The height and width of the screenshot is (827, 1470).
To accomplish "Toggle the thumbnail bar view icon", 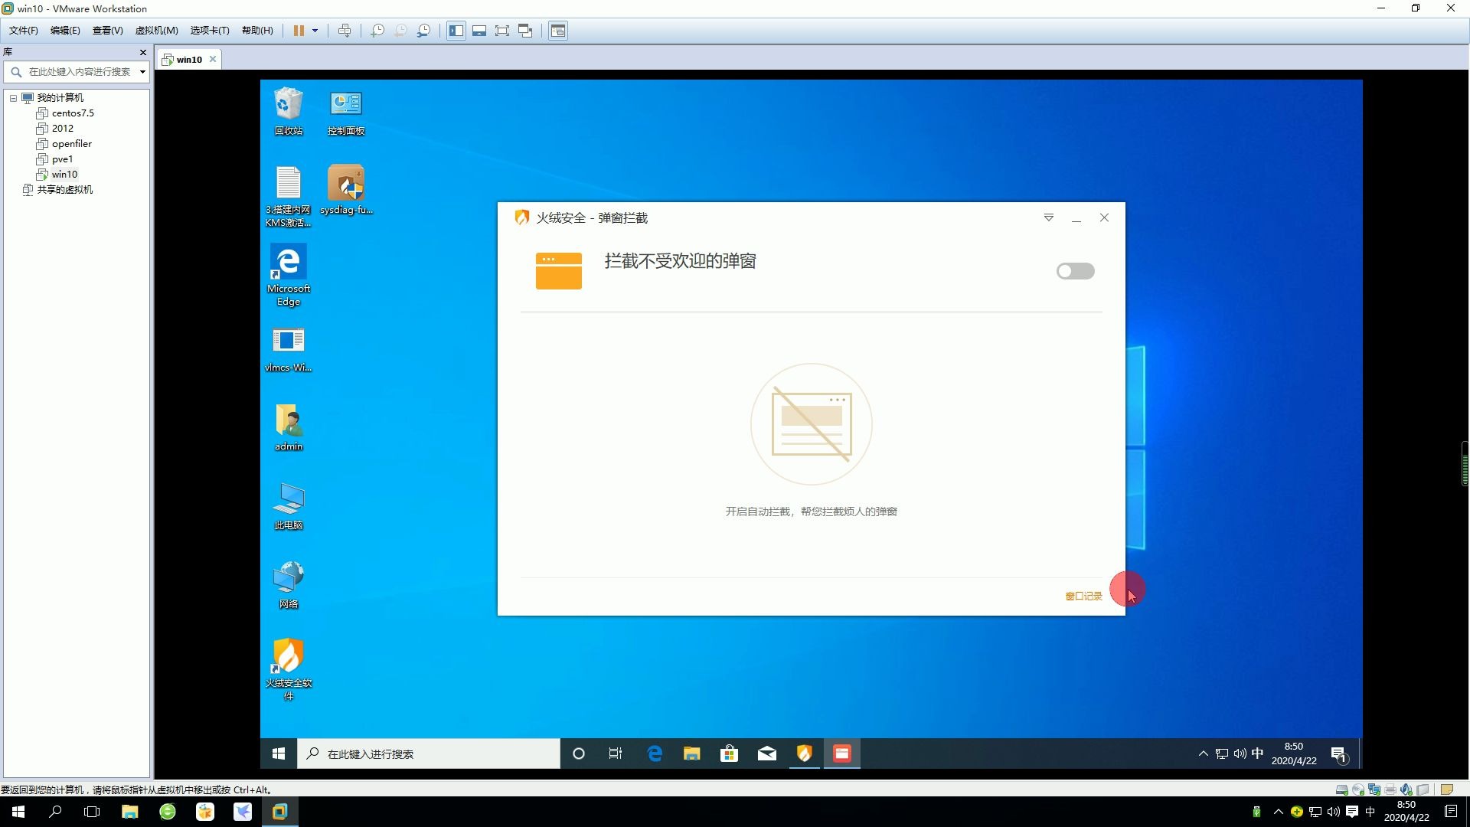I will 479,31.
